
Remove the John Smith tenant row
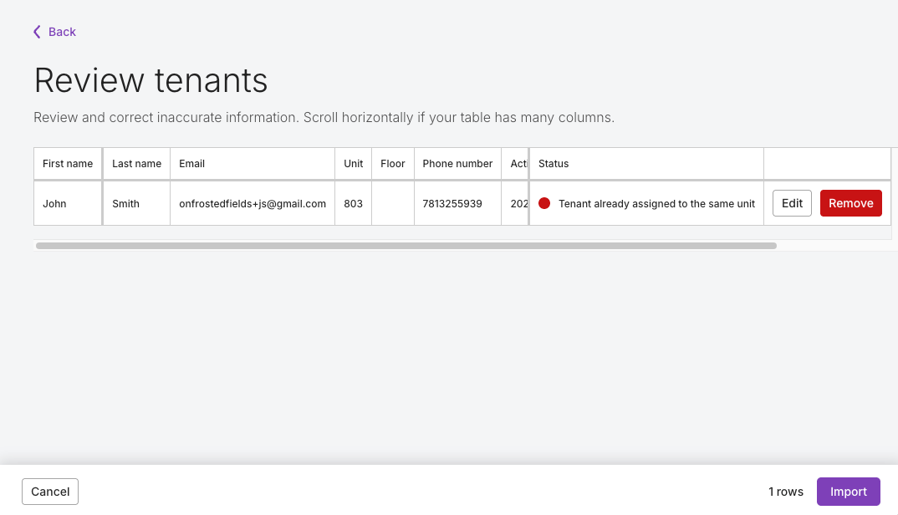[850, 203]
